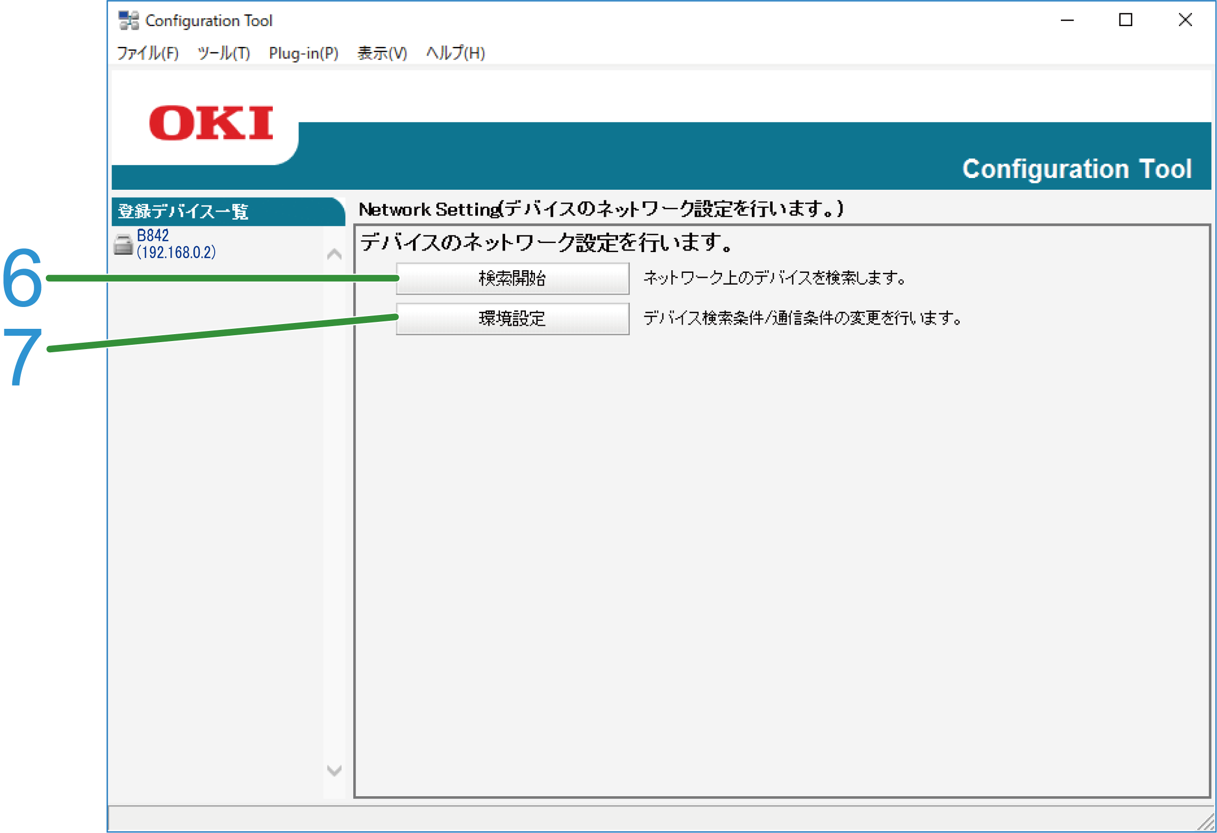The image size is (1217, 833).
Task: Click the 検索開始 button
Action: [x=513, y=278]
